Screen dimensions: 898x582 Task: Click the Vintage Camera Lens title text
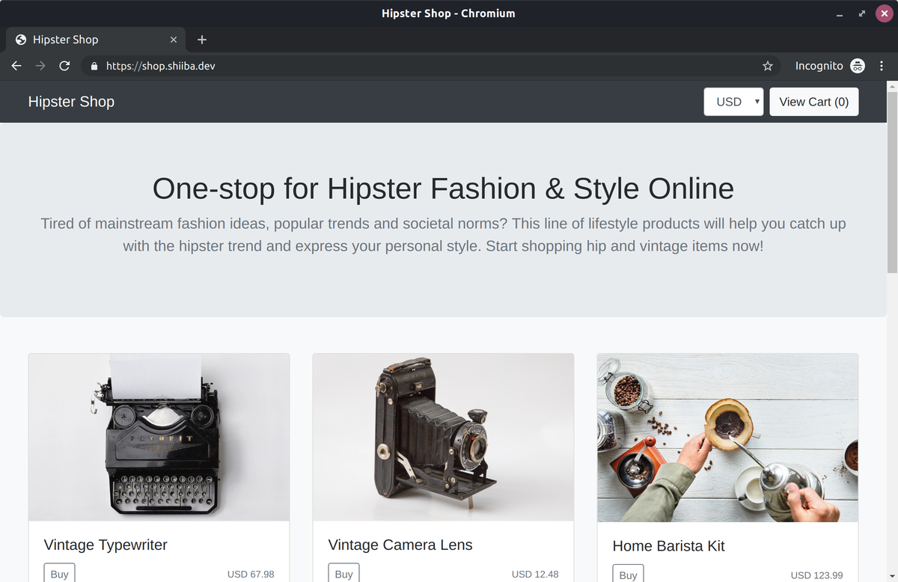(400, 545)
